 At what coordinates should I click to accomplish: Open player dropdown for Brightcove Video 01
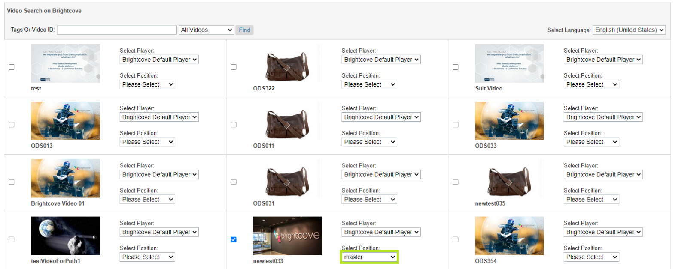pyautogui.click(x=159, y=174)
